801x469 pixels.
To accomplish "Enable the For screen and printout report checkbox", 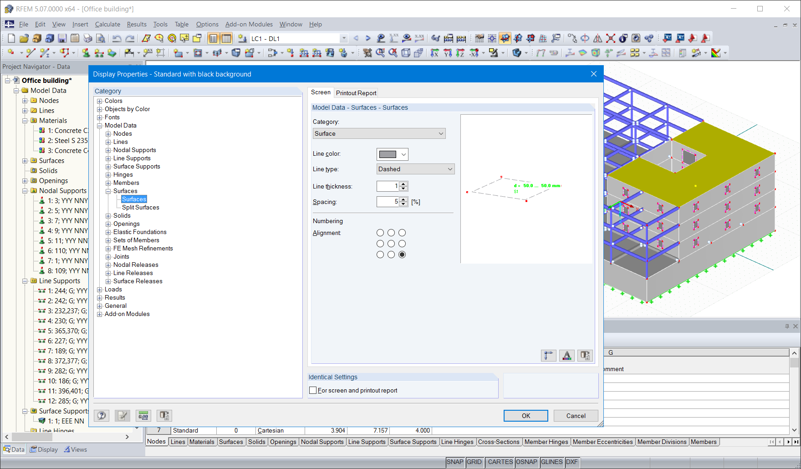I will point(313,390).
